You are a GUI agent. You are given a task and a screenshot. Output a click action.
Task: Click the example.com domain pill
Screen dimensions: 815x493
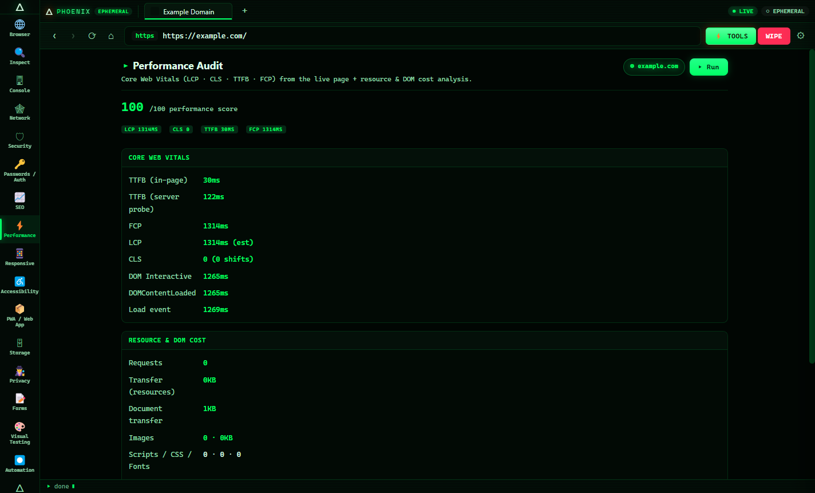click(654, 66)
